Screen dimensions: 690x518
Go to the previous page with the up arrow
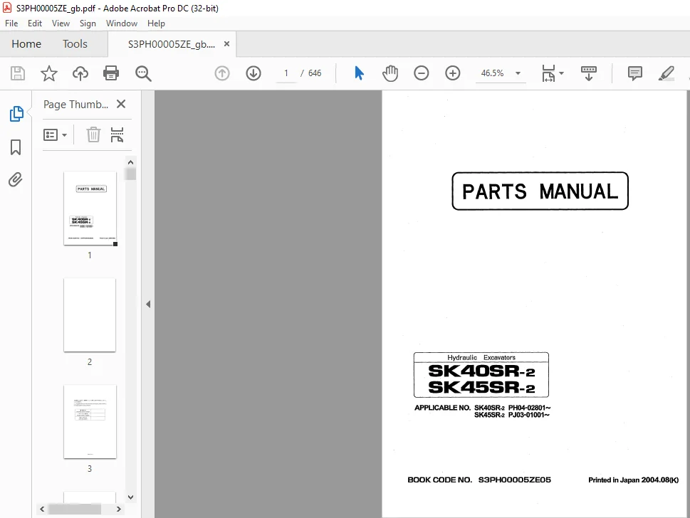(x=221, y=73)
